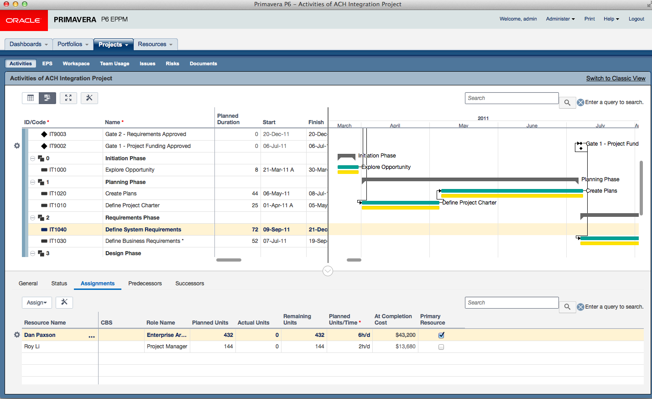
Task: Click the WBS icon for Initiation Phase
Action: [x=41, y=158]
